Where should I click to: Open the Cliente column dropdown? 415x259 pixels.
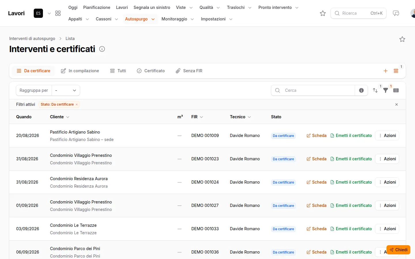(68, 117)
